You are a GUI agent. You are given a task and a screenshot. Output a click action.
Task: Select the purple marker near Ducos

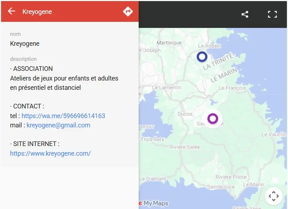pyautogui.click(x=213, y=119)
